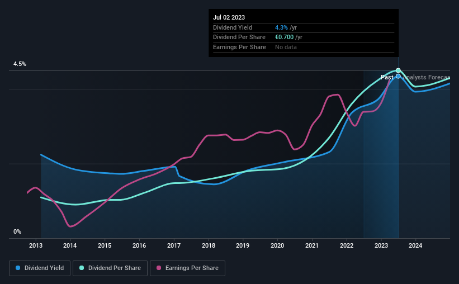Viewport: 459px width, 284px height.
Task: Click the 2020 x-axis label
Action: coord(277,245)
